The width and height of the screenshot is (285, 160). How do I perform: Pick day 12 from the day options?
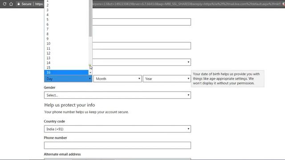click(66, 53)
